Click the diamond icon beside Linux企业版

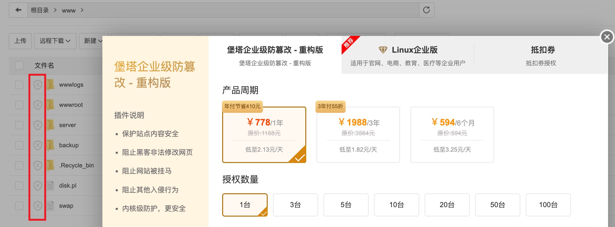[383, 50]
